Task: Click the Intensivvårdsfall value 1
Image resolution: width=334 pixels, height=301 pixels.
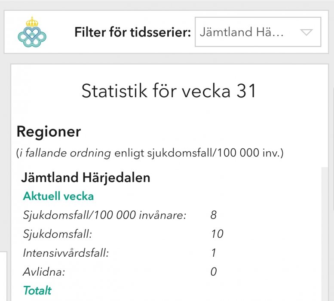Action: (214, 253)
